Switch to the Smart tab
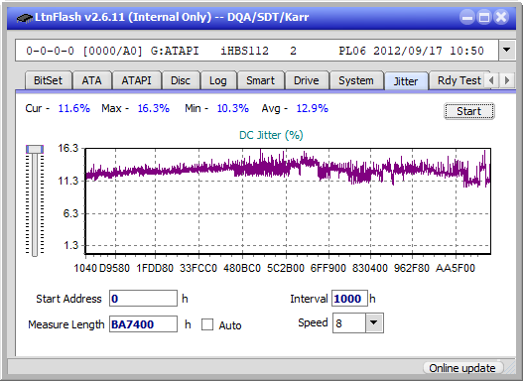The image size is (523, 381). [260, 80]
